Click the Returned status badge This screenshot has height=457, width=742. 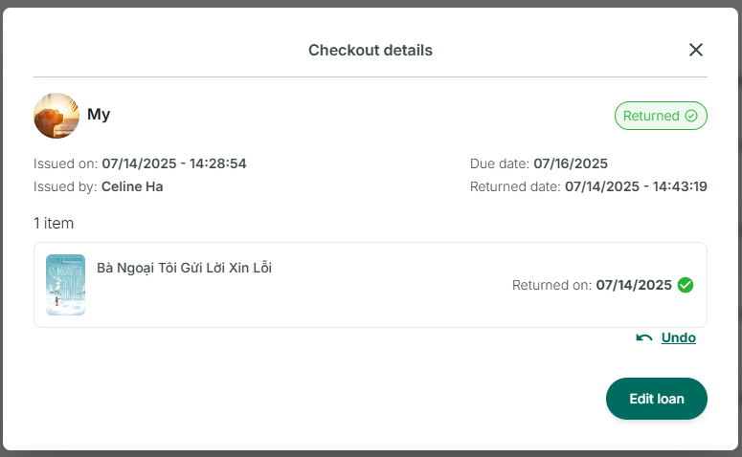click(x=661, y=116)
